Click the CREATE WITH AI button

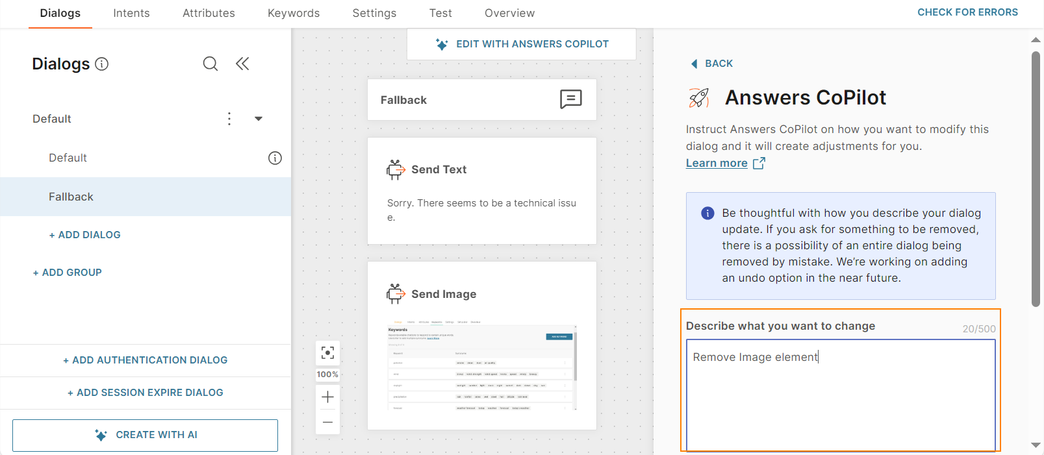(145, 435)
